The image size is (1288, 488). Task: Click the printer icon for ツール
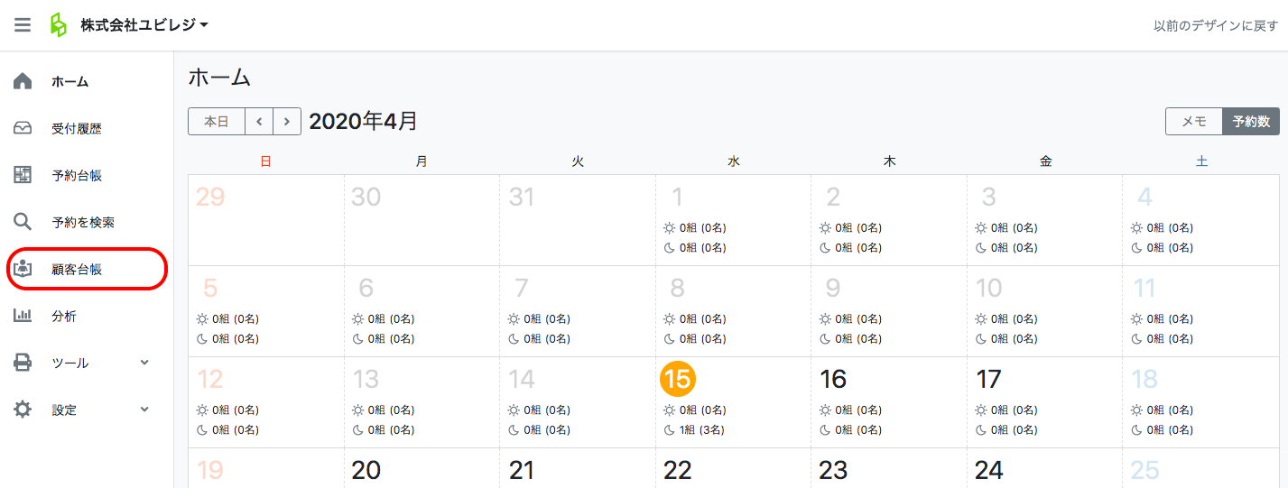[23, 363]
